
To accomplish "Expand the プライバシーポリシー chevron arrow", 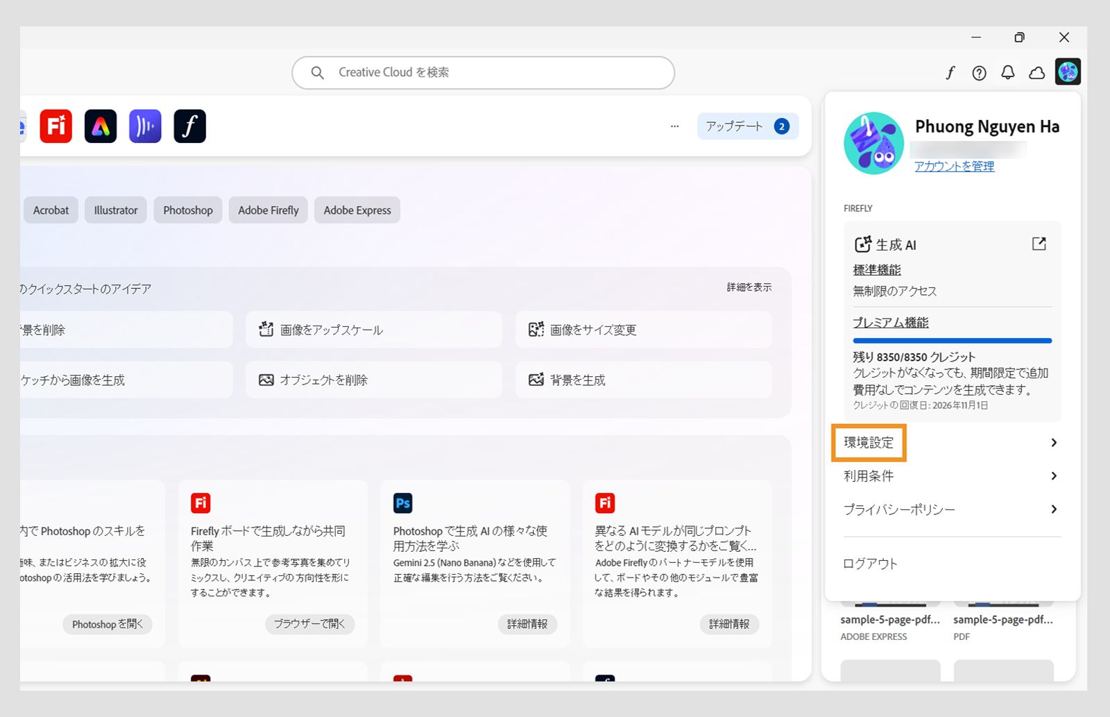I will pyautogui.click(x=1054, y=509).
